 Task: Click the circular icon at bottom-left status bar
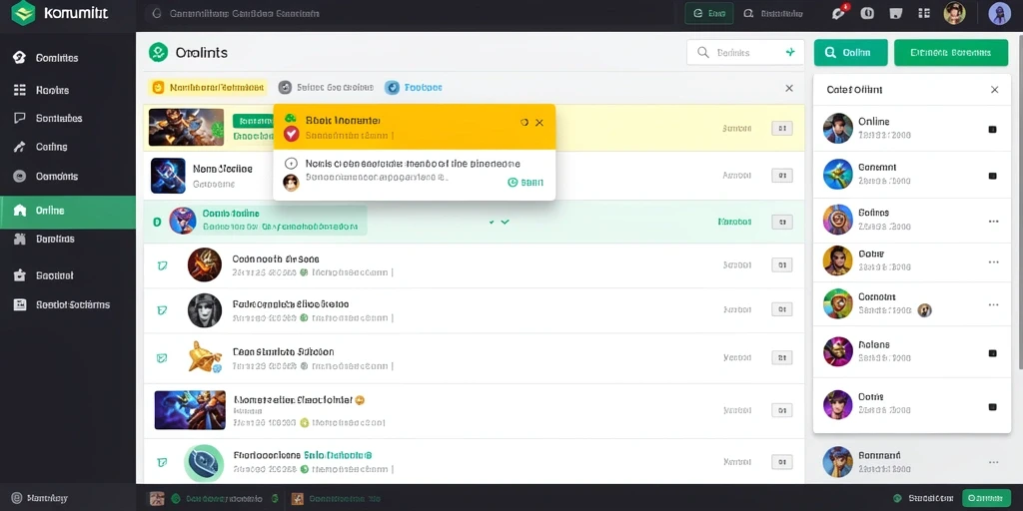(17, 498)
